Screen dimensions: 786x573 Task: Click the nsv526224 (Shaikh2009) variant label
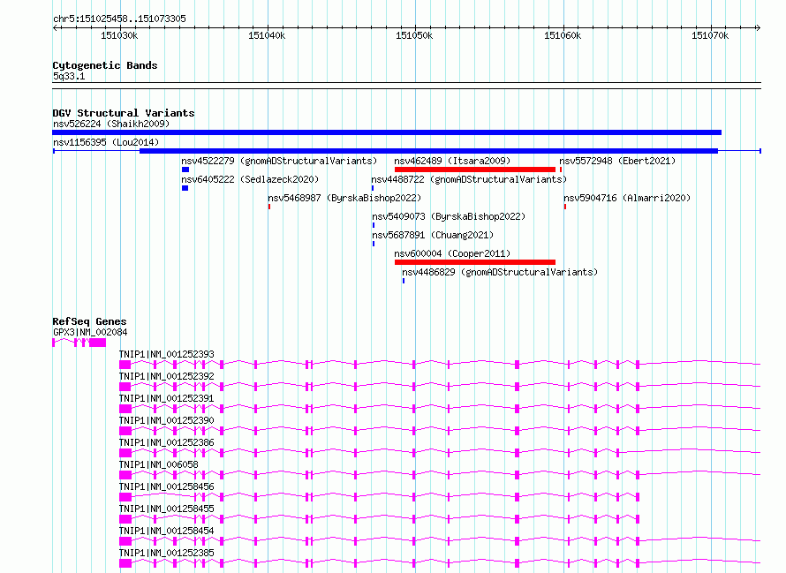[x=111, y=124]
